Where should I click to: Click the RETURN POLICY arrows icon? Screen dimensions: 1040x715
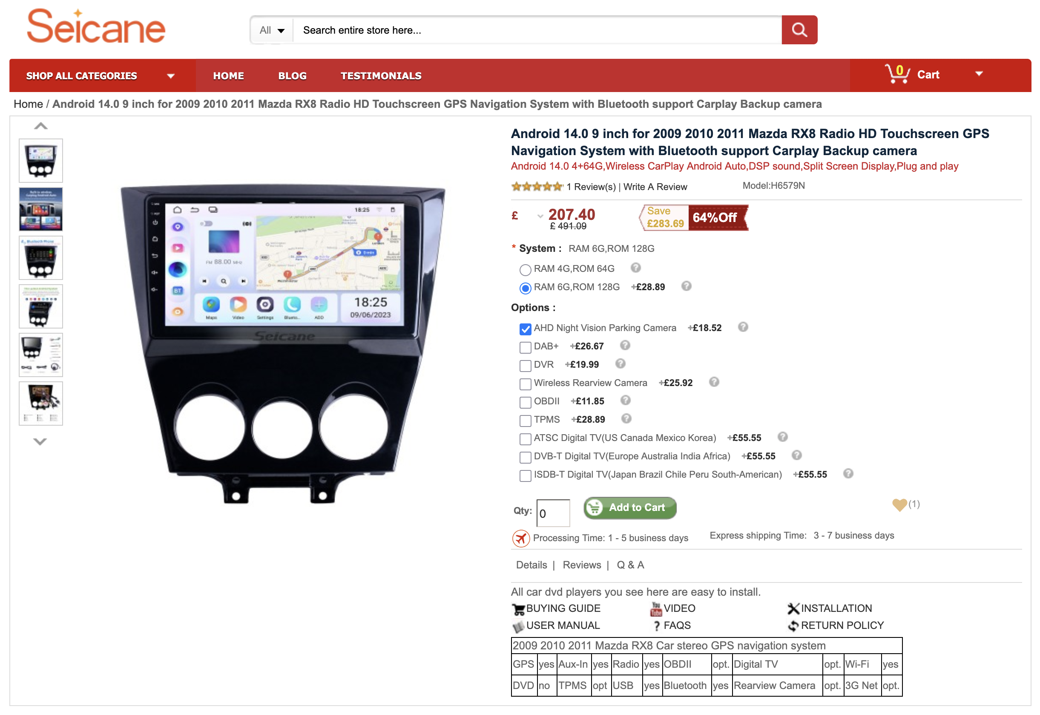tap(793, 625)
